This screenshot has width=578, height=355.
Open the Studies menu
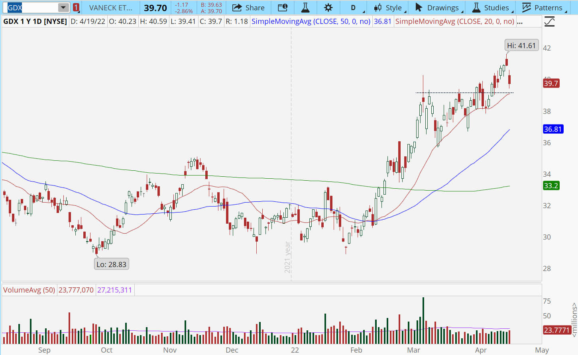click(x=492, y=8)
